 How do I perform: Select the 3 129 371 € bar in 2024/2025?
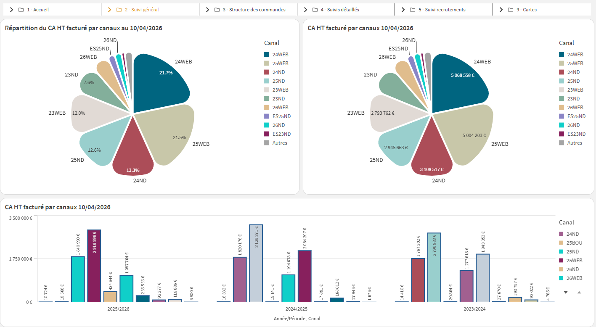256,263
